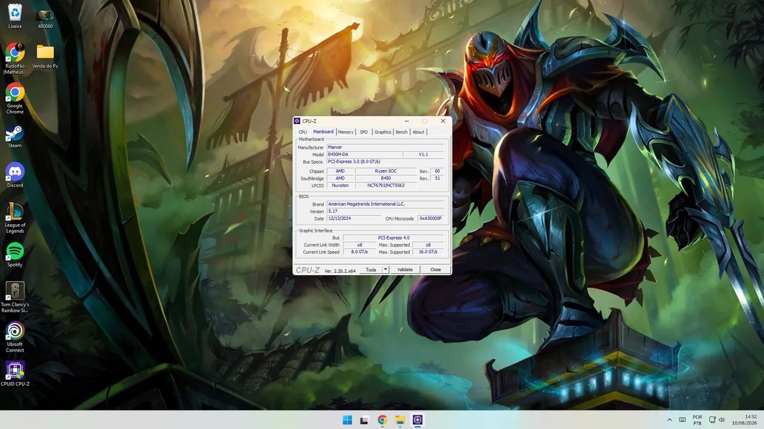
Task: Click the Validate button
Action: point(405,269)
